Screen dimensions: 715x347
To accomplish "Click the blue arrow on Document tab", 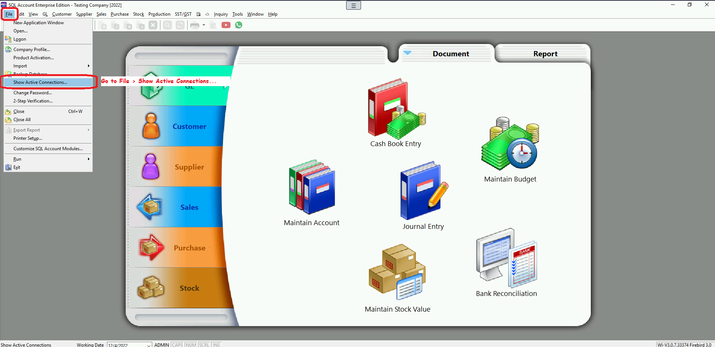I will 407,53.
